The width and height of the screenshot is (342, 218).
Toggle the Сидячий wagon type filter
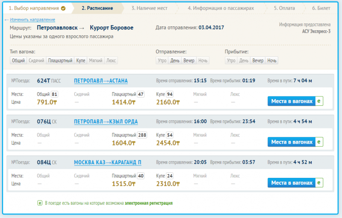pyautogui.click(x=36, y=61)
